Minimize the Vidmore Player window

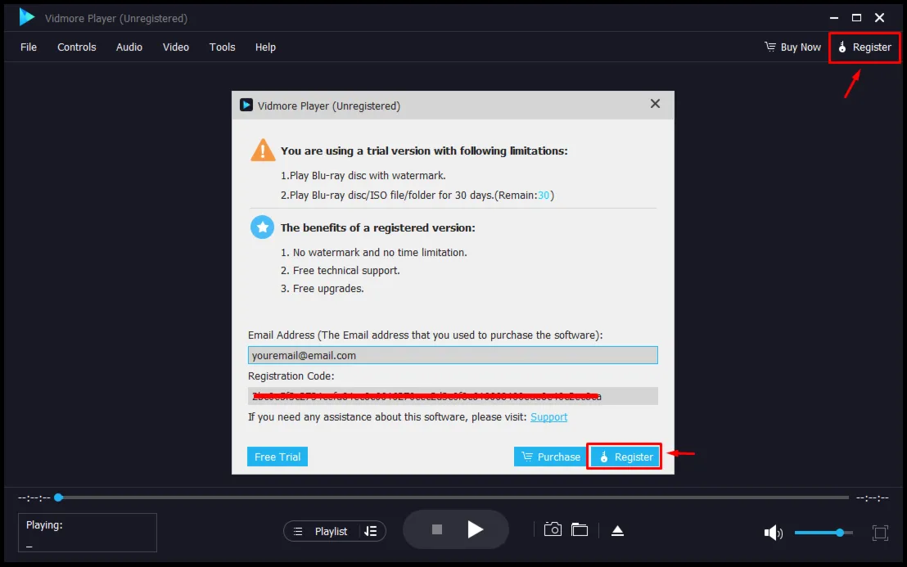[x=834, y=18]
